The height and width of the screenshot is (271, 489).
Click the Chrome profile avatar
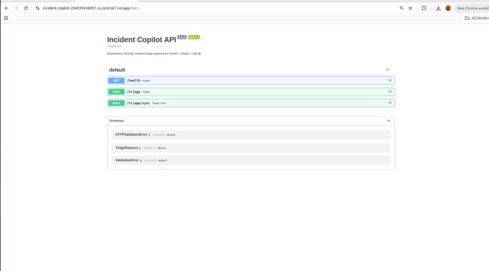pyautogui.click(x=448, y=8)
